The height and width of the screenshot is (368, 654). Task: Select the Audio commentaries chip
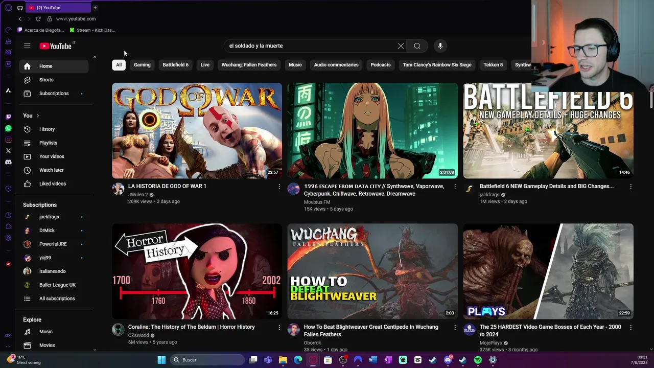point(336,65)
